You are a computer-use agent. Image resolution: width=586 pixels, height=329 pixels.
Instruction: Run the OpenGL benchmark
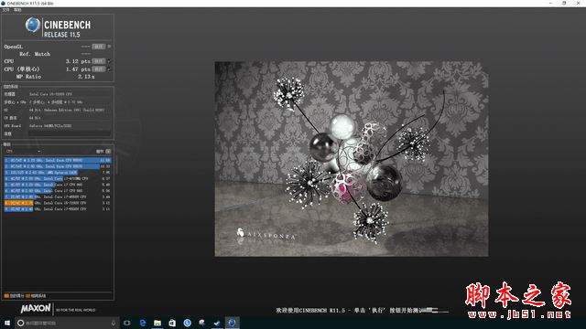(99, 47)
